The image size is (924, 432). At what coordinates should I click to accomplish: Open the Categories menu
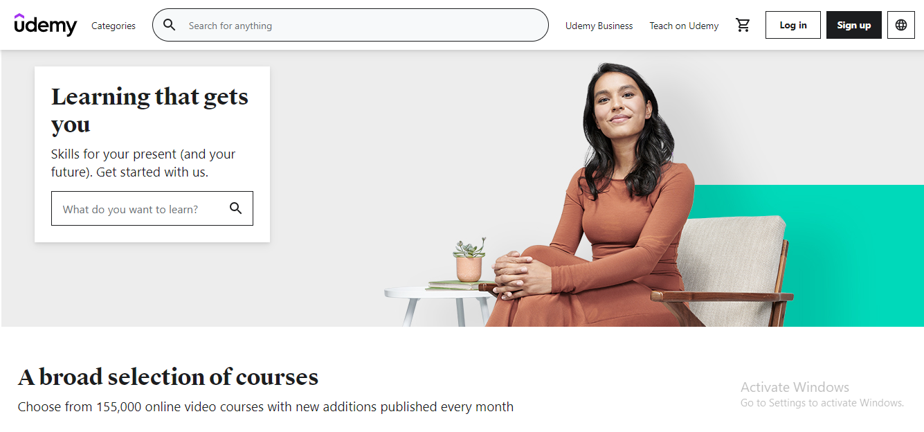(x=114, y=26)
